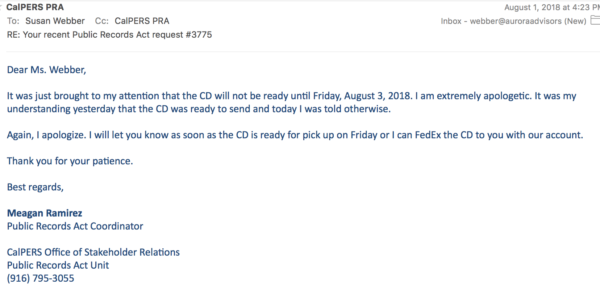600x286 pixels.
Task: Click the 'Thank you for your patience.' sentence
Action: 70,161
